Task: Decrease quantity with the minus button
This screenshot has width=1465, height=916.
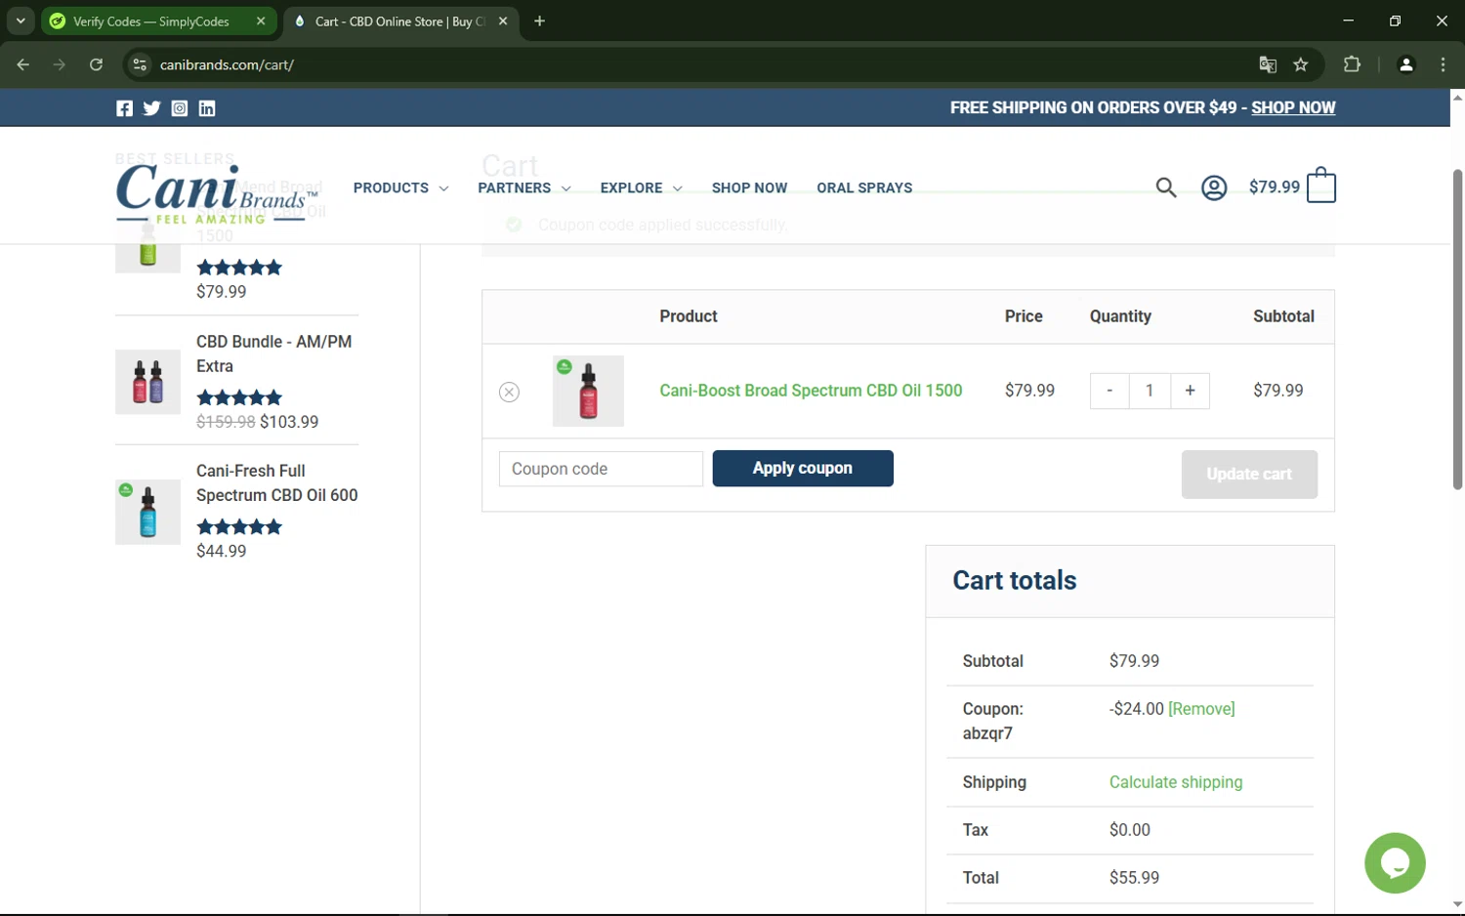Action: tap(1109, 391)
